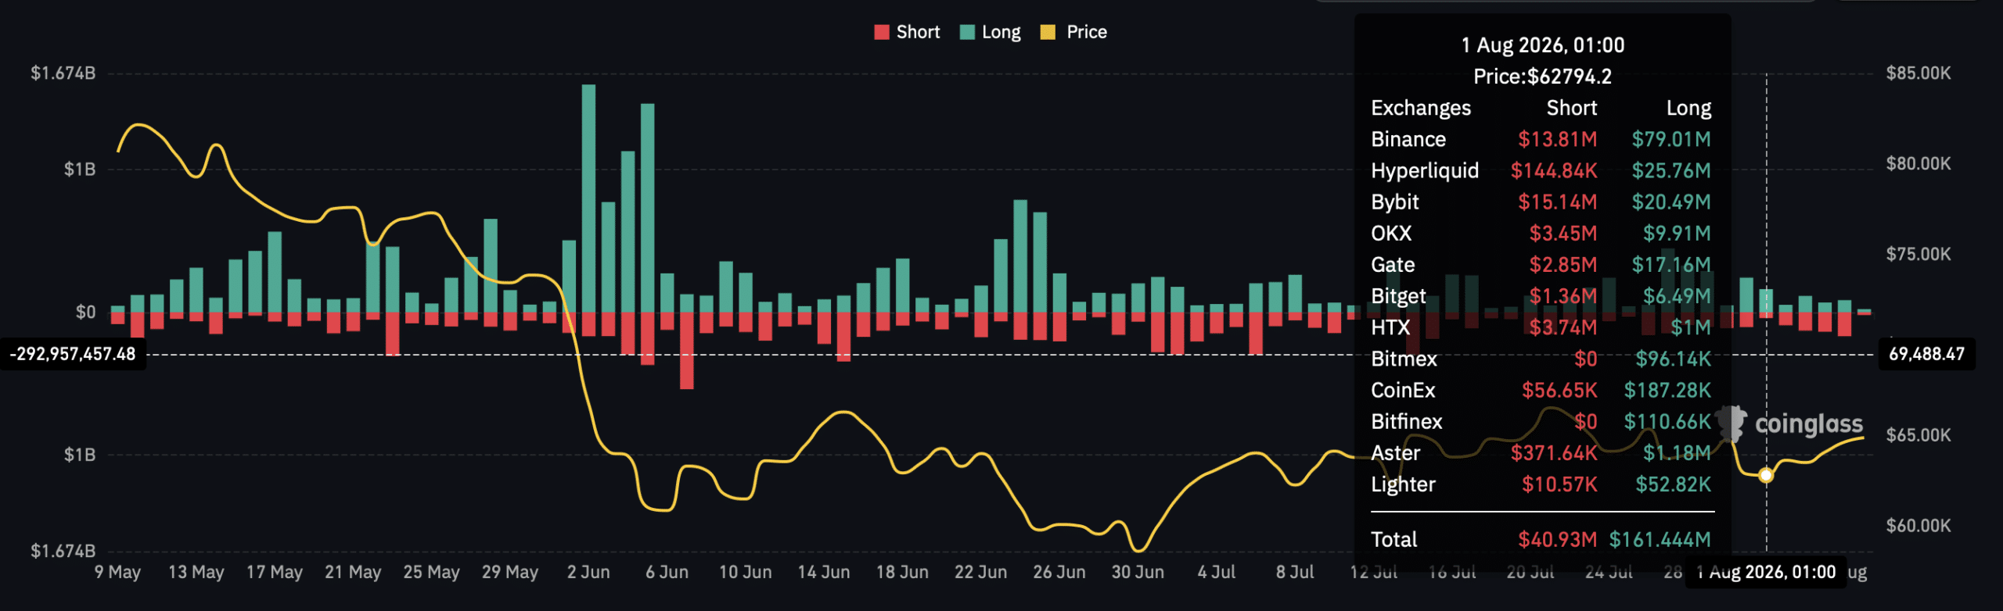Click the yellow Price legend swatch
The width and height of the screenshot is (2003, 611).
[x=1048, y=32]
